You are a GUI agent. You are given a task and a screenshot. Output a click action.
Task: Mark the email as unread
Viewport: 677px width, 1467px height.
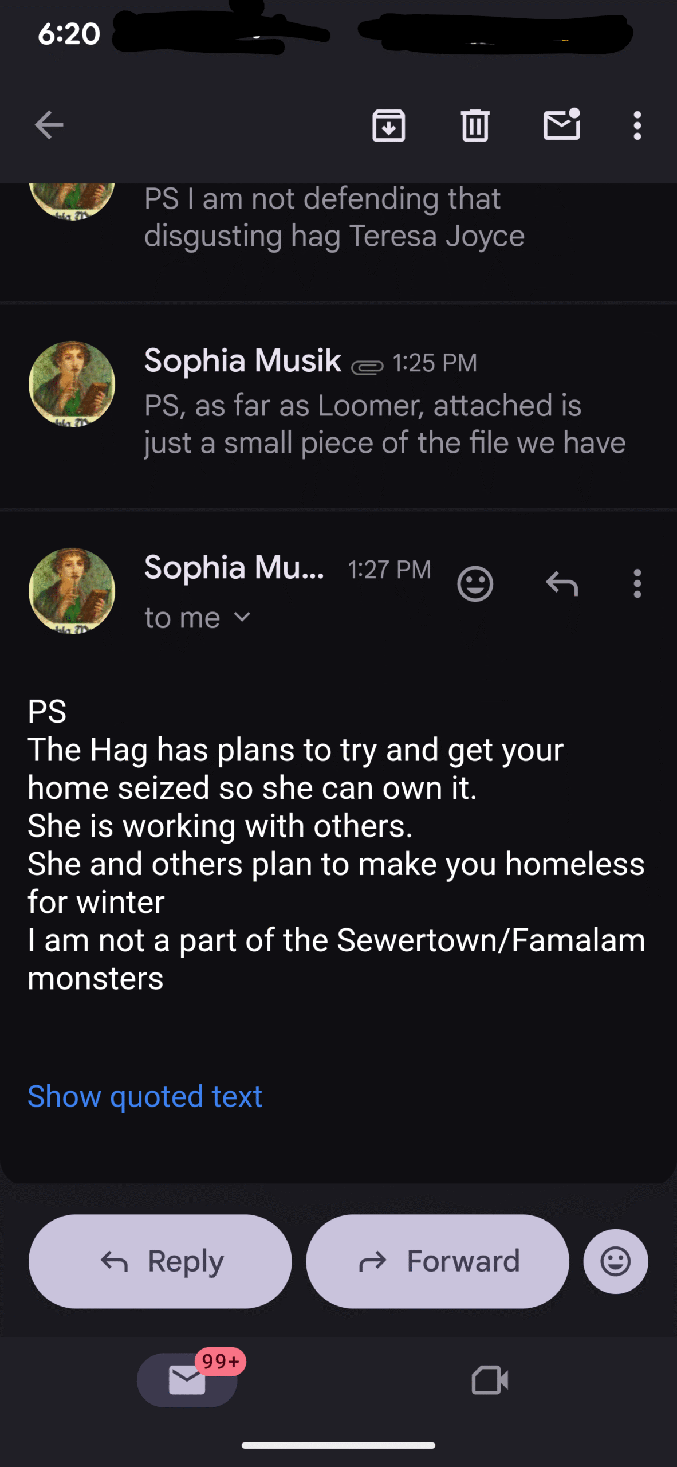(x=561, y=125)
